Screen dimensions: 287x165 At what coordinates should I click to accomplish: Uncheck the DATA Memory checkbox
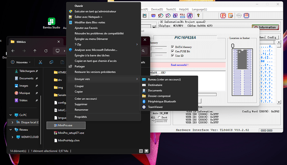click(172, 47)
